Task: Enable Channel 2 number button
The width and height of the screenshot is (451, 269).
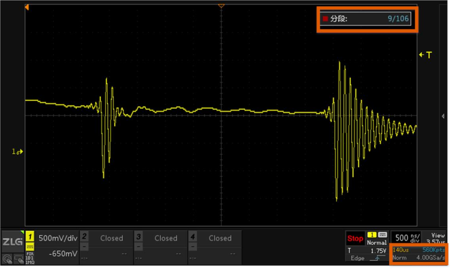Action: [x=84, y=237]
